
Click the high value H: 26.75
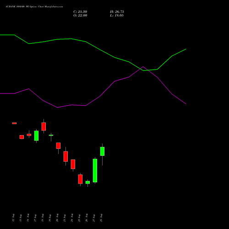(x=117, y=12)
